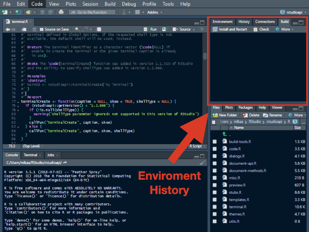The width and height of the screenshot is (309, 232).
Task: Click the Run button icon in editor
Action: coord(146,29)
